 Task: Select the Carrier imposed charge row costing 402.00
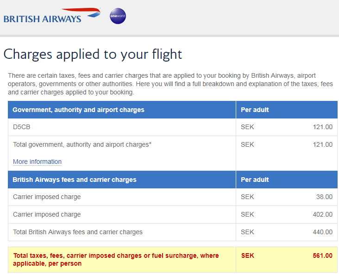(x=47, y=214)
